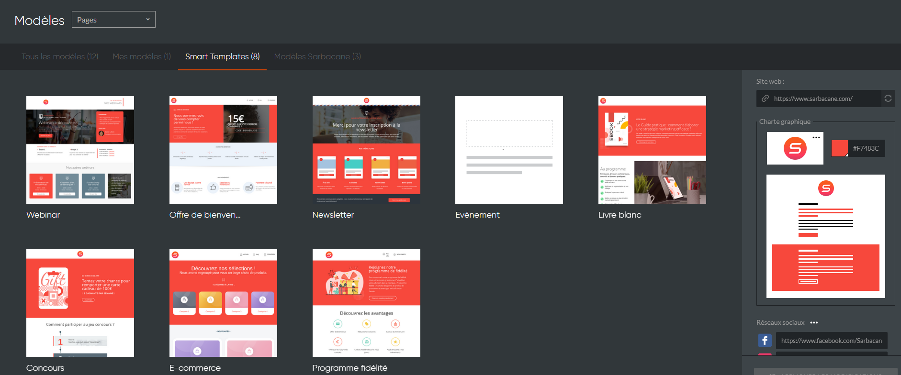The image size is (901, 375).
Task: Open the Réseaux sociaux three-dot menu
Action: [814, 322]
